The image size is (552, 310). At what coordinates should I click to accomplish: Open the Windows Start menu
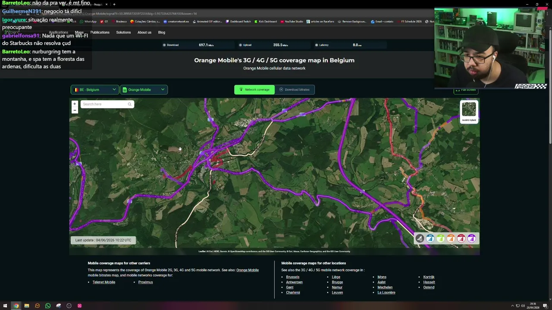coord(5,306)
